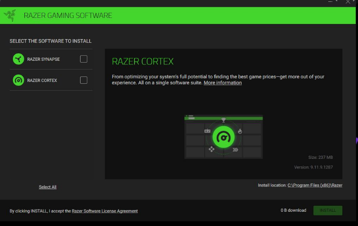Click the RAZER CORTEX heading in details panel
Image resolution: width=358 pixels, height=226 pixels.
point(143,61)
